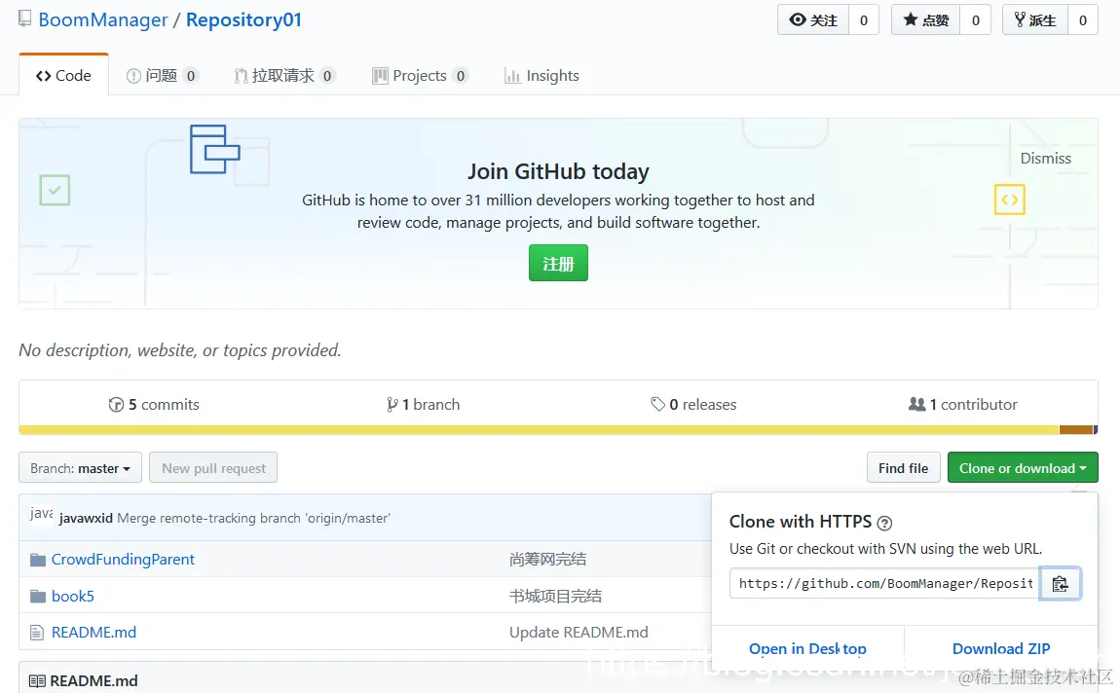This screenshot has height=693, width=1120.
Task: Click the bar graph icon in Insights tab
Action: 512,76
